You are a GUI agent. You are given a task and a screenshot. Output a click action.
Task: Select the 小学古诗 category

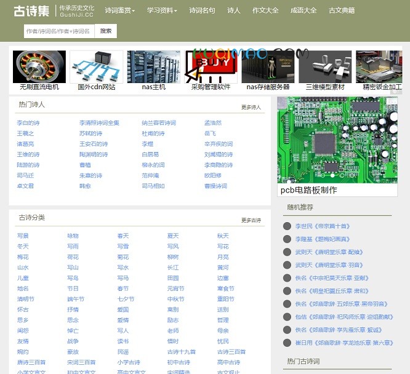[129, 362]
